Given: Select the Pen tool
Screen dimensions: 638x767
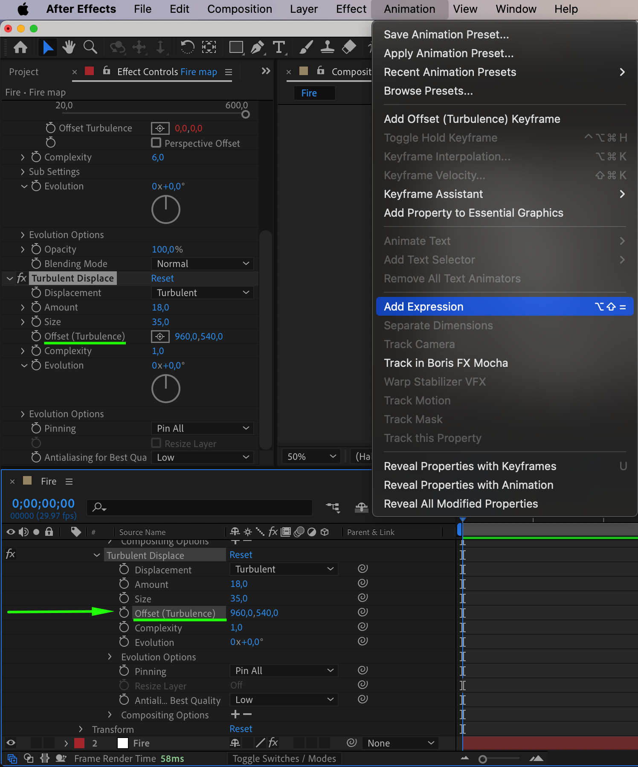Looking at the screenshot, I should pyautogui.click(x=257, y=47).
